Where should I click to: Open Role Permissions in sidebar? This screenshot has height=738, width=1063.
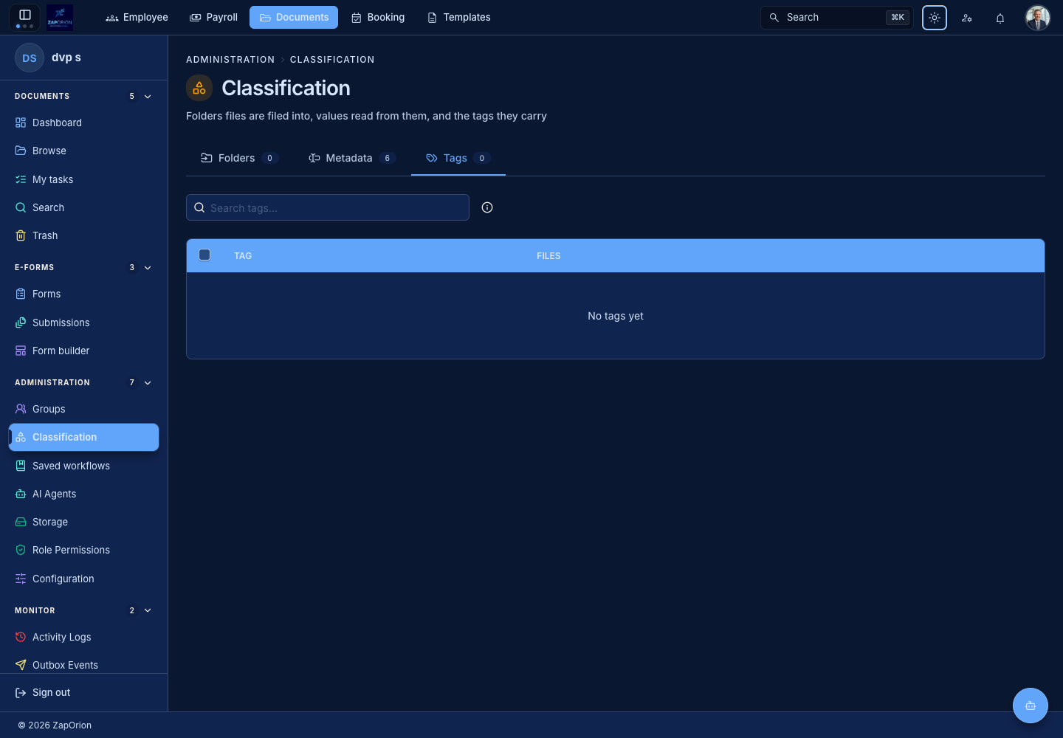(x=83, y=550)
